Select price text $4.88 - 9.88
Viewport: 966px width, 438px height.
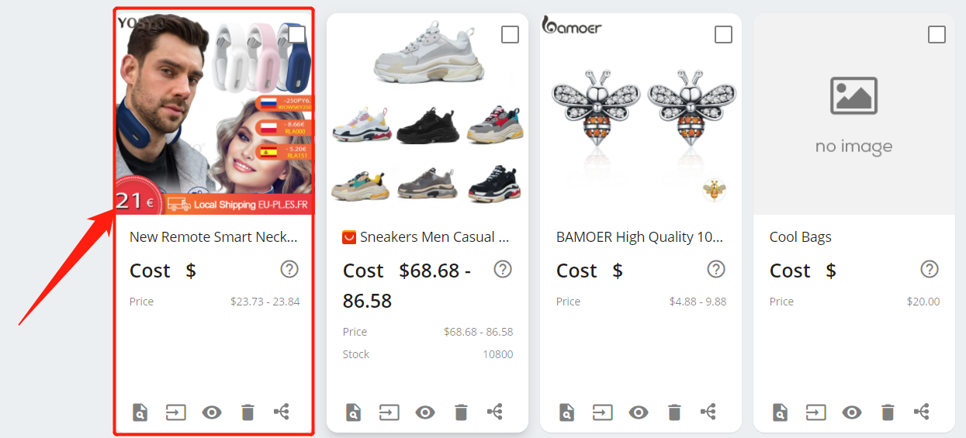coord(698,302)
